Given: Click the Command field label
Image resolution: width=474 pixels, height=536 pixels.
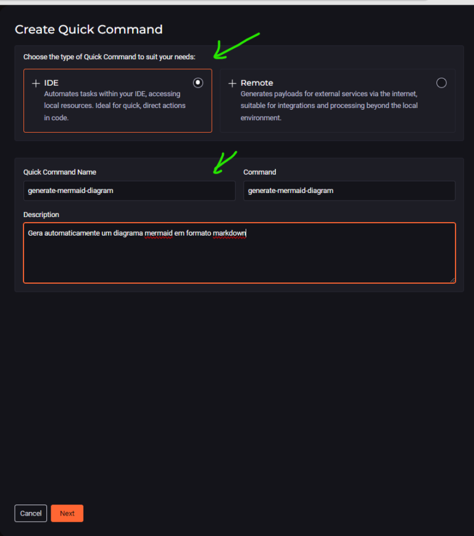Looking at the screenshot, I should (260, 172).
